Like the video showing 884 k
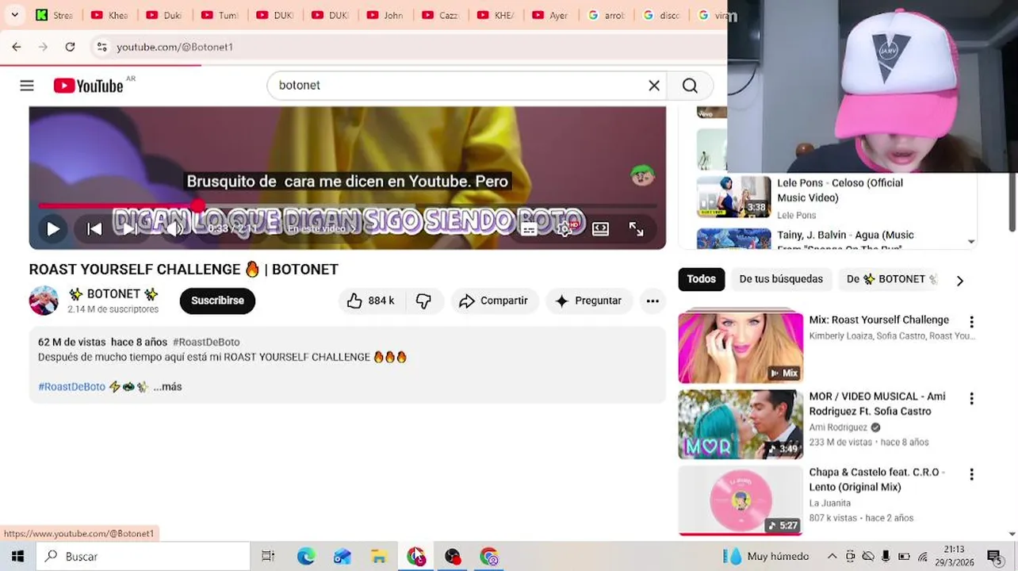Screen dimensions: 1018x571 pyautogui.click(x=370, y=301)
